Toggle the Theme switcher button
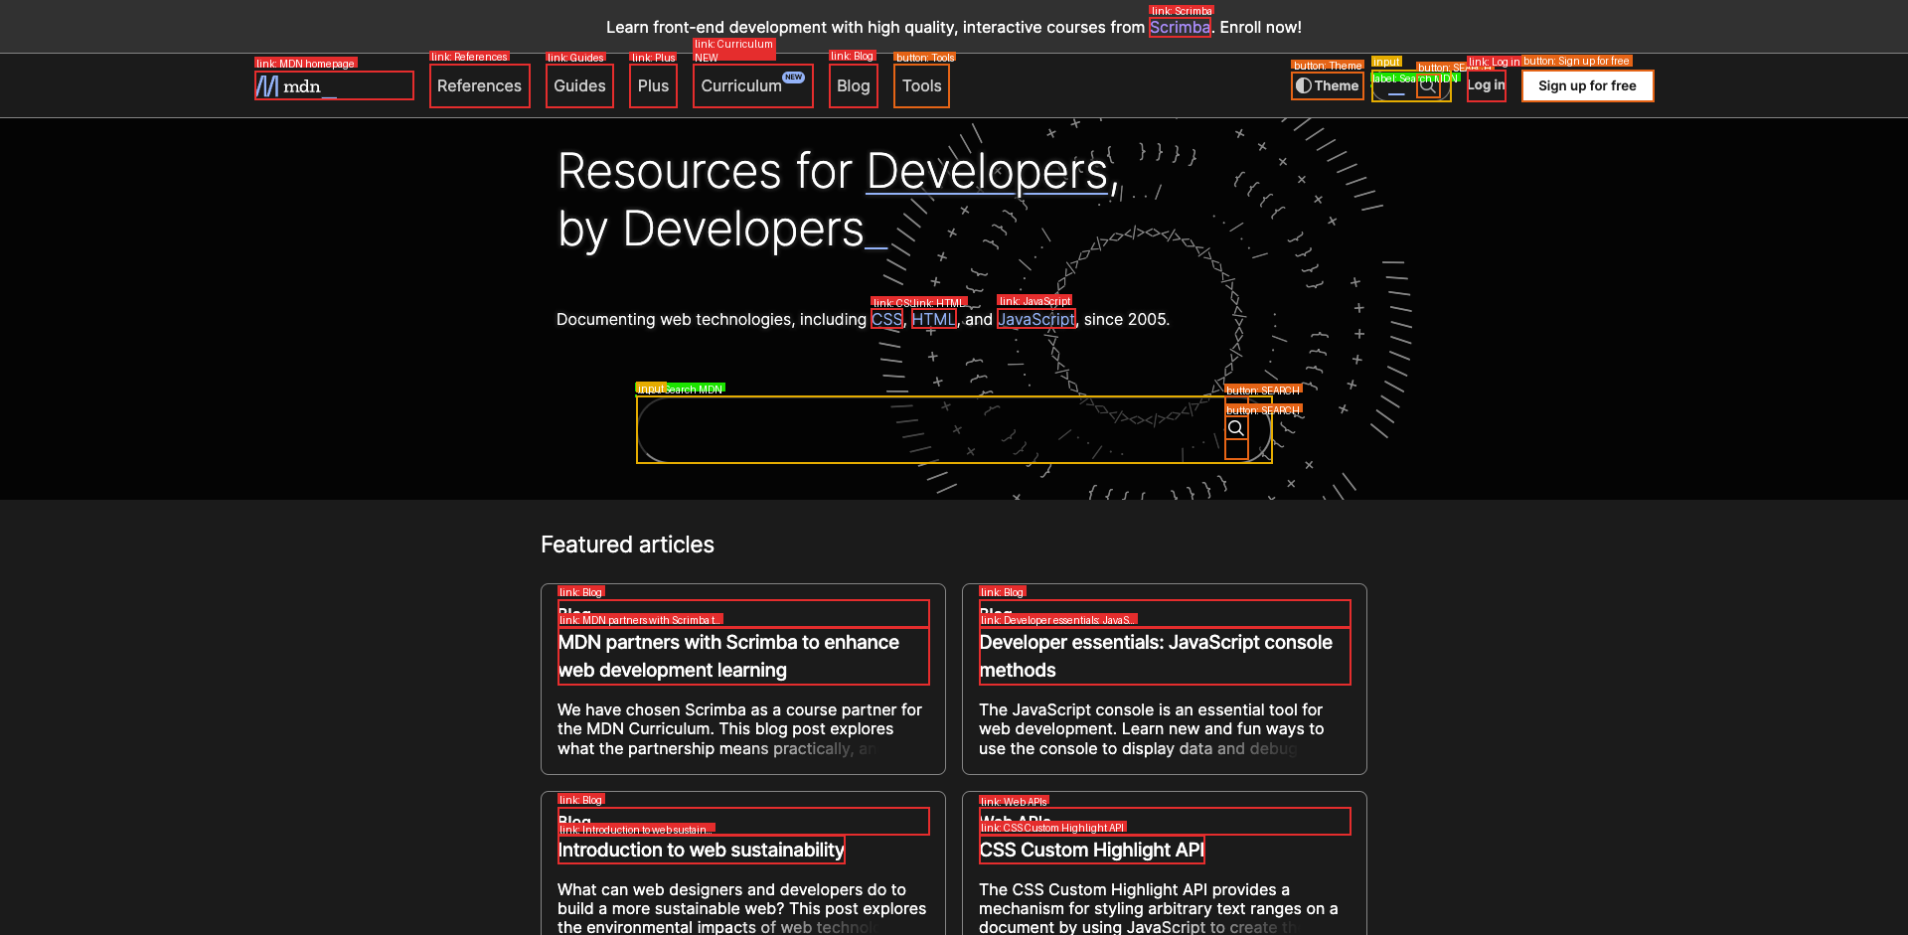Image resolution: width=1908 pixels, height=935 pixels. [1327, 86]
